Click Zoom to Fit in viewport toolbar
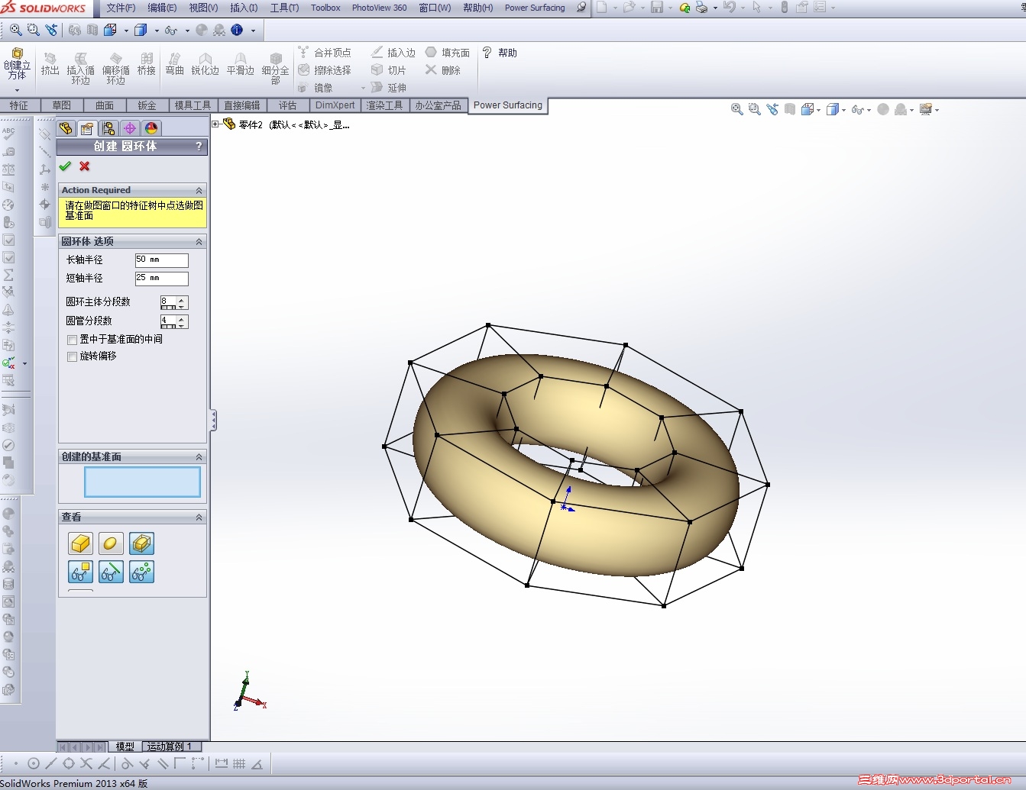This screenshot has width=1026, height=790. 736,109
